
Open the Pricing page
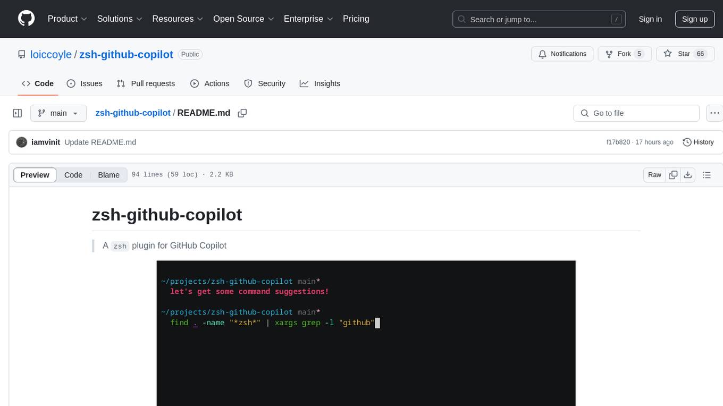[356, 19]
